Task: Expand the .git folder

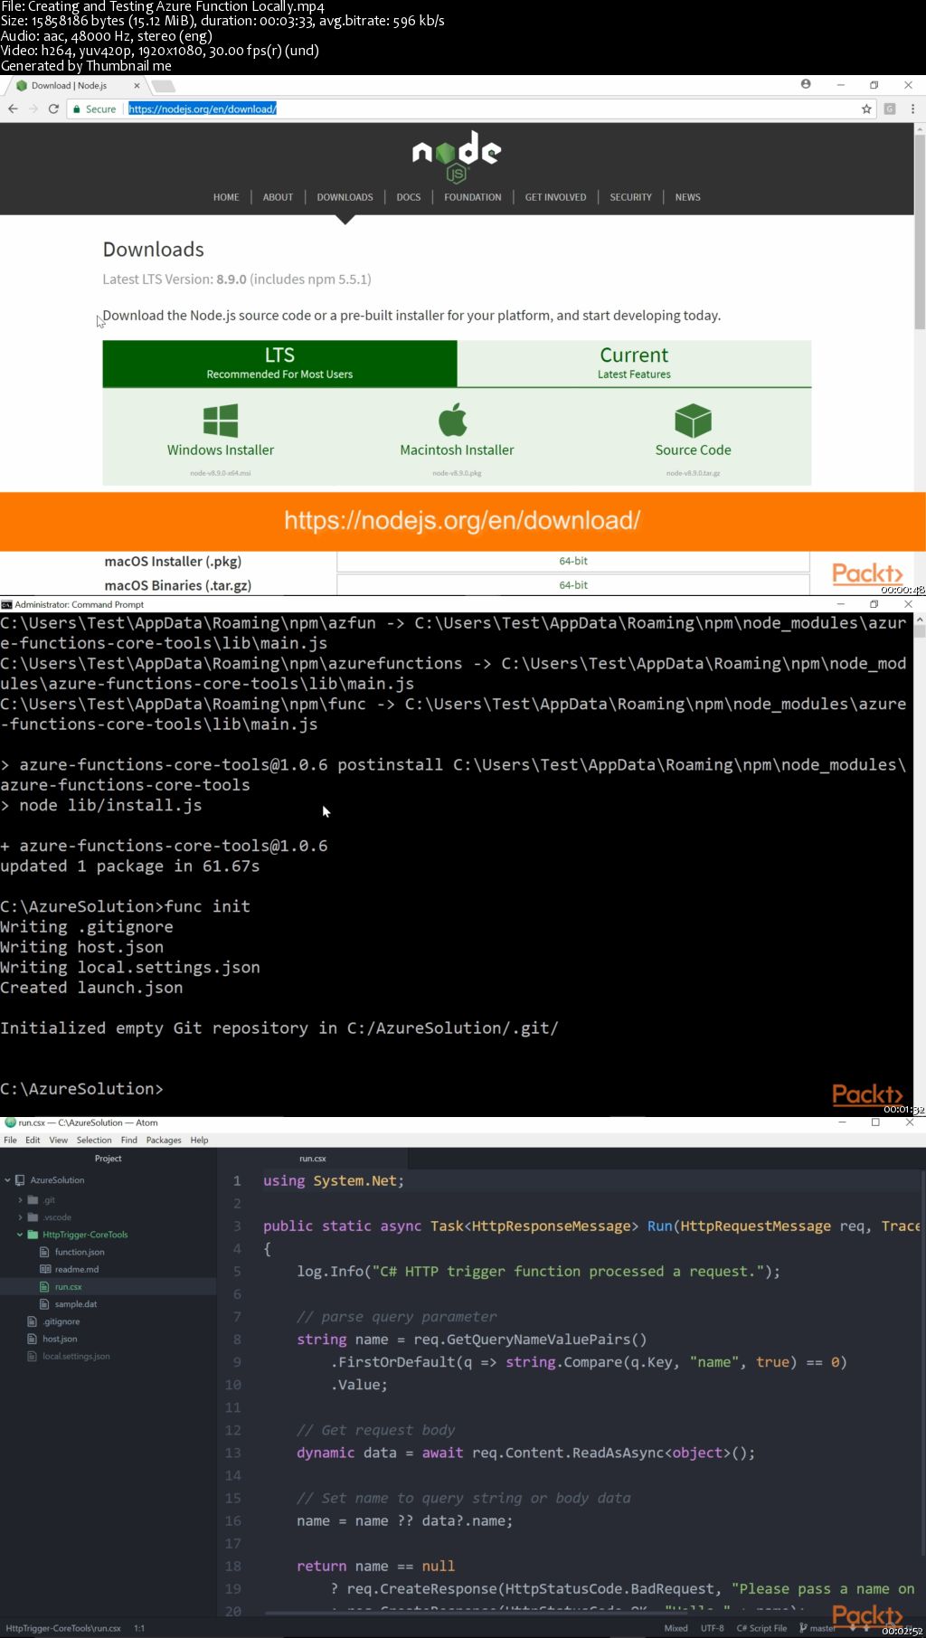Action: tap(20, 1200)
